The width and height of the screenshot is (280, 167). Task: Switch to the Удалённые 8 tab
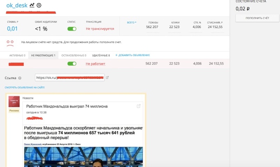101,55
